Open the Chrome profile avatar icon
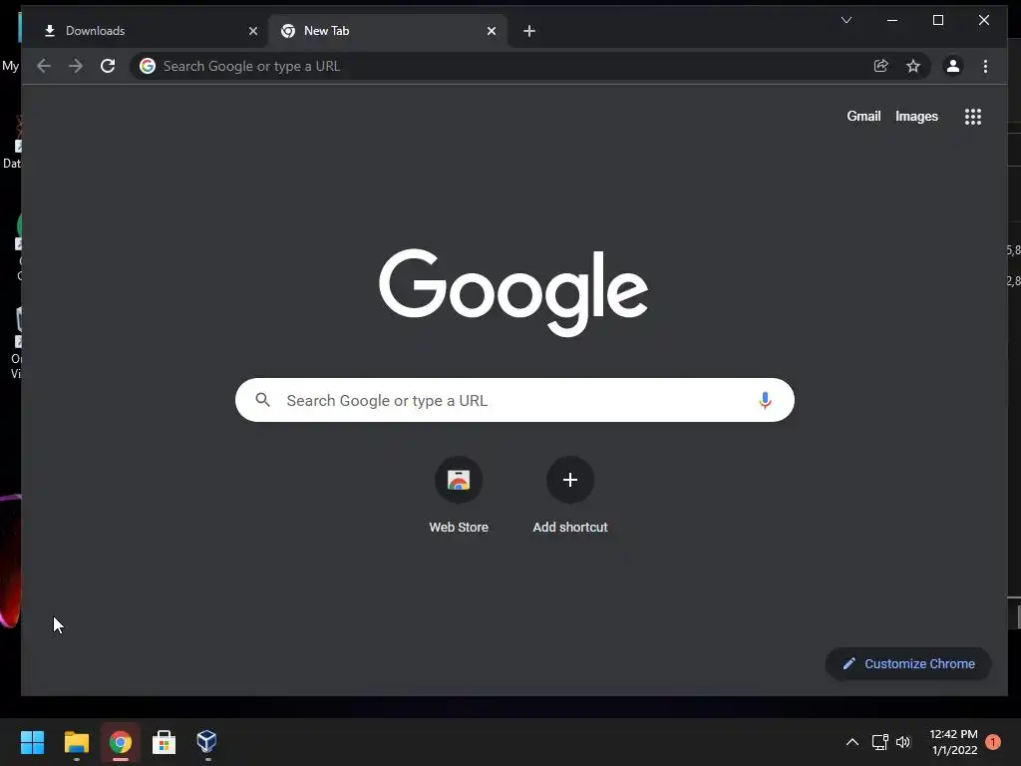This screenshot has height=766, width=1021. 952,66
